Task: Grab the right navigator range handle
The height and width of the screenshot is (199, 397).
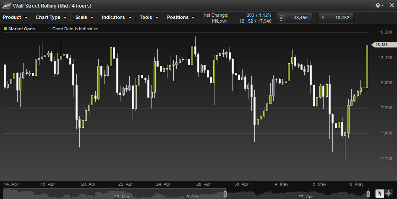Action: click(368, 194)
